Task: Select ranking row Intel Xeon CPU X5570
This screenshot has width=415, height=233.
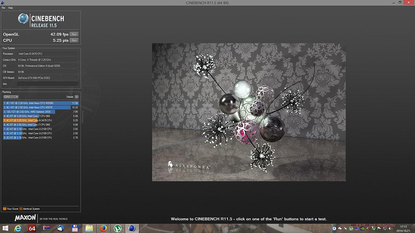Action: tap(41, 107)
